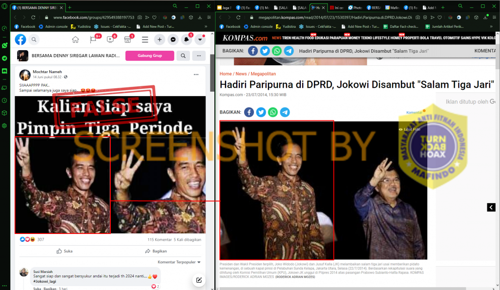Open Kompas.com logo homepage
500x290 pixels.
[245, 38]
